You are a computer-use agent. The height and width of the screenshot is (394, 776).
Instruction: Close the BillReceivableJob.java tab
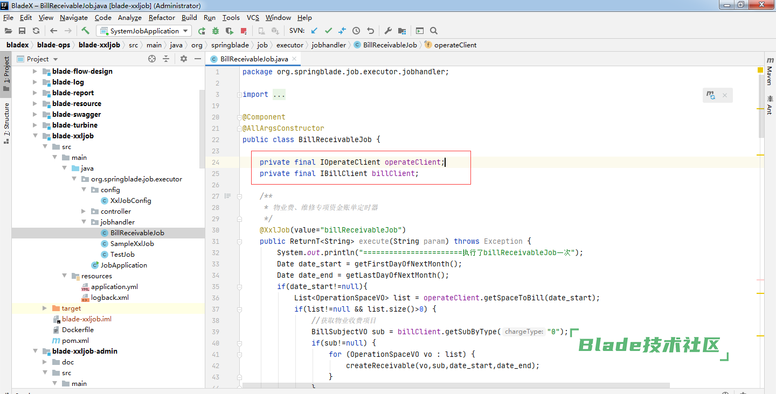coord(294,59)
